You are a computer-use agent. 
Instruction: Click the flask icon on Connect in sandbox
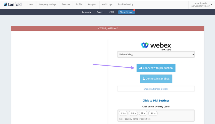144,79
